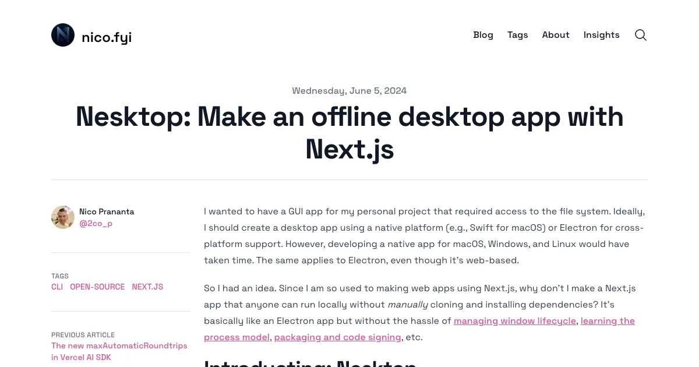Click the author name Nico Prananta

click(x=107, y=211)
